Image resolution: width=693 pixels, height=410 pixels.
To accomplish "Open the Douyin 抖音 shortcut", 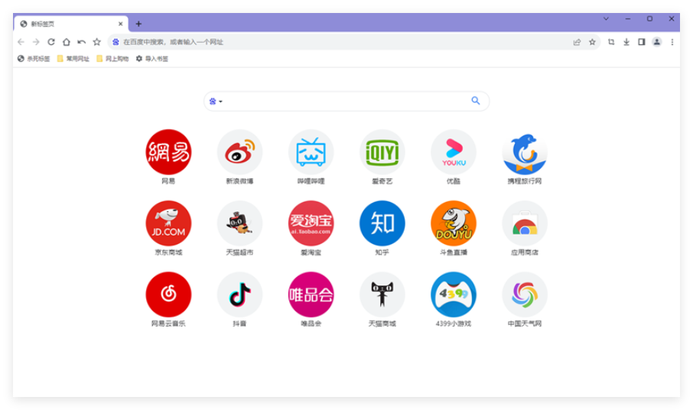I will [x=239, y=294].
